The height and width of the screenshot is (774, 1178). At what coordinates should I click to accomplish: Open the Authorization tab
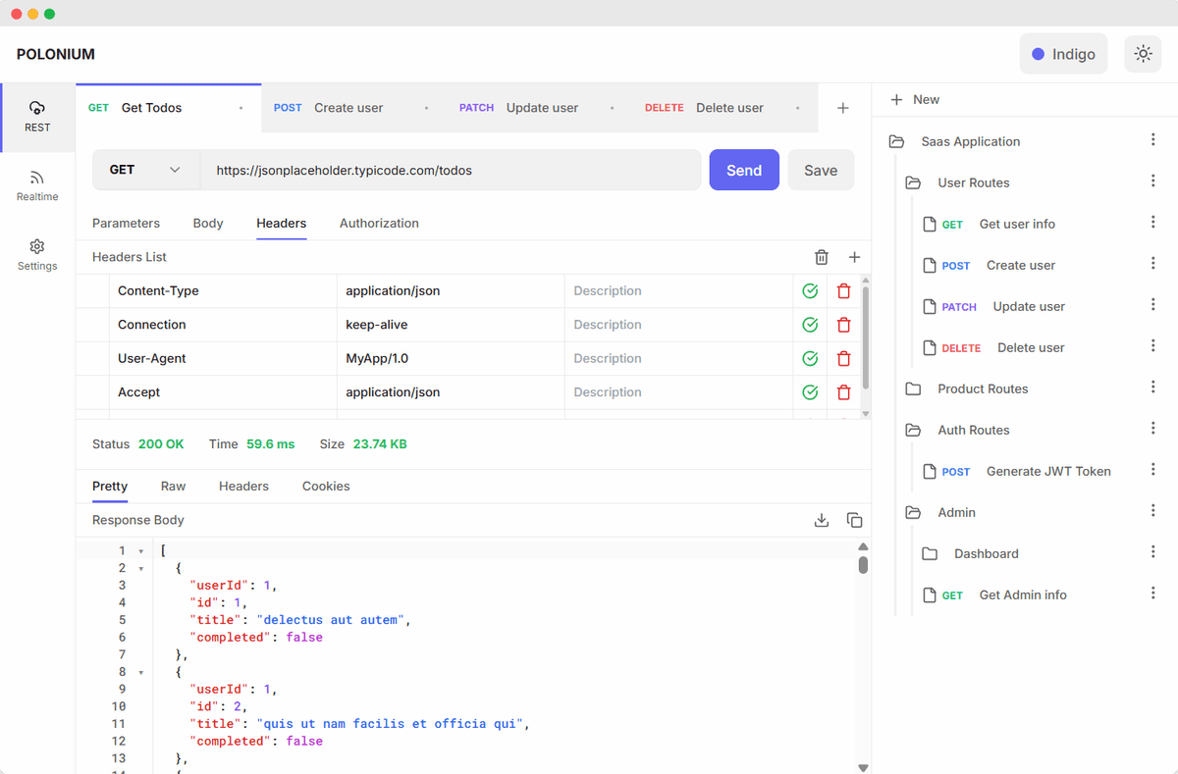coord(379,224)
